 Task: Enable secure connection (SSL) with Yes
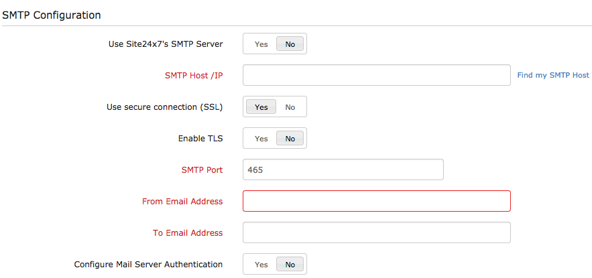tap(261, 107)
